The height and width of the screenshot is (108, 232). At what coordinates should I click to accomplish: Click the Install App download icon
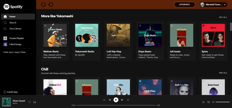point(5,92)
